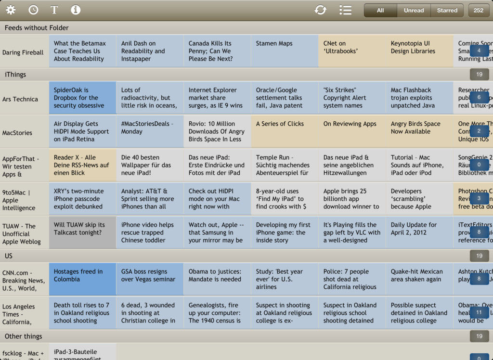The width and height of the screenshot is (493, 360).
Task: Open the "Stamen Maps" article
Action: tap(285, 51)
